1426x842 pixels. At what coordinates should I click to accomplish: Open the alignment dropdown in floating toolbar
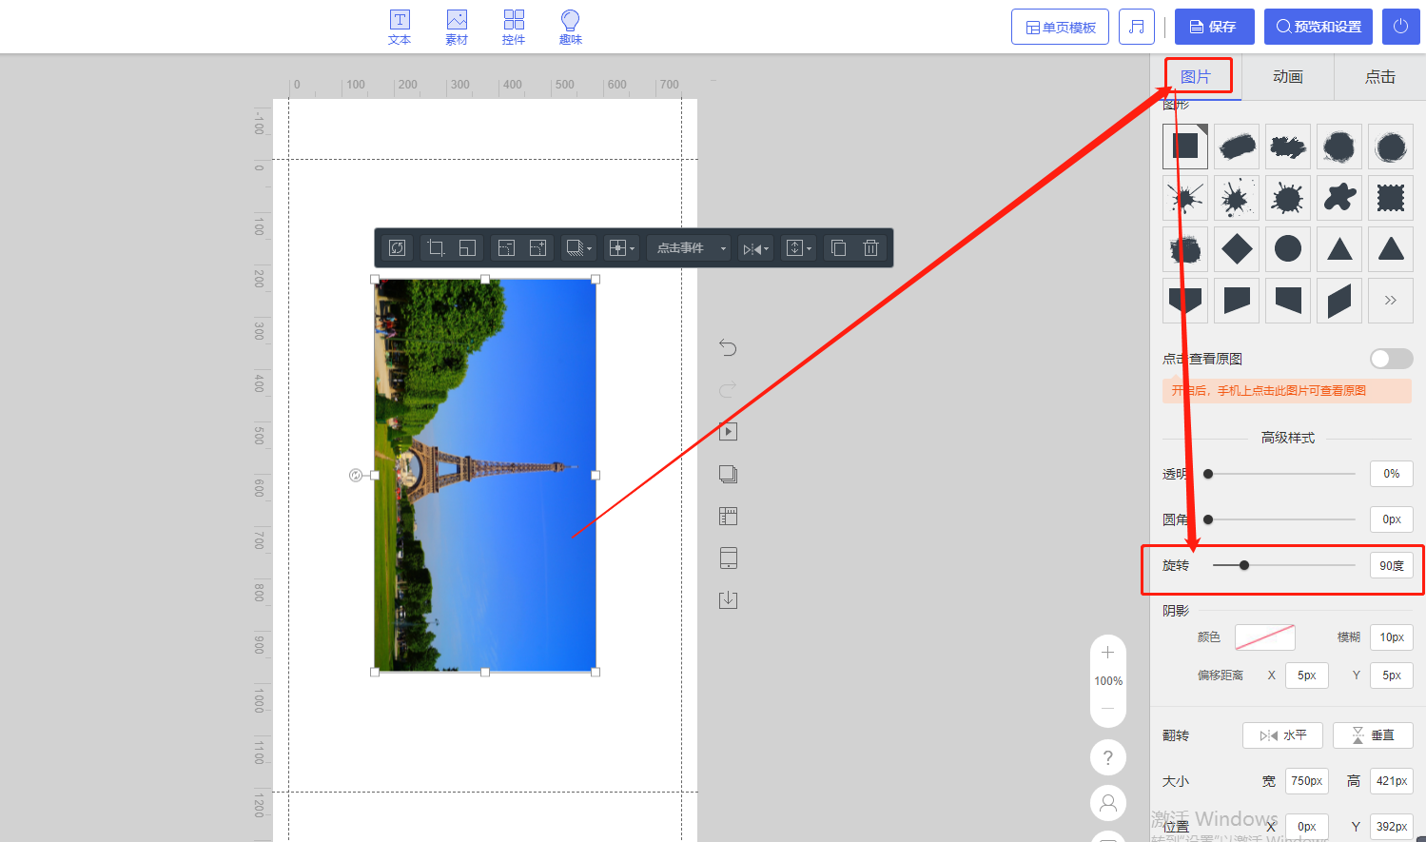tap(621, 248)
